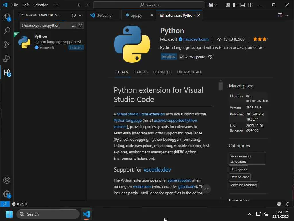Toggle the Auto Update checkbox
Viewport: 294px width, 221px height.
pyautogui.click(x=182, y=57)
